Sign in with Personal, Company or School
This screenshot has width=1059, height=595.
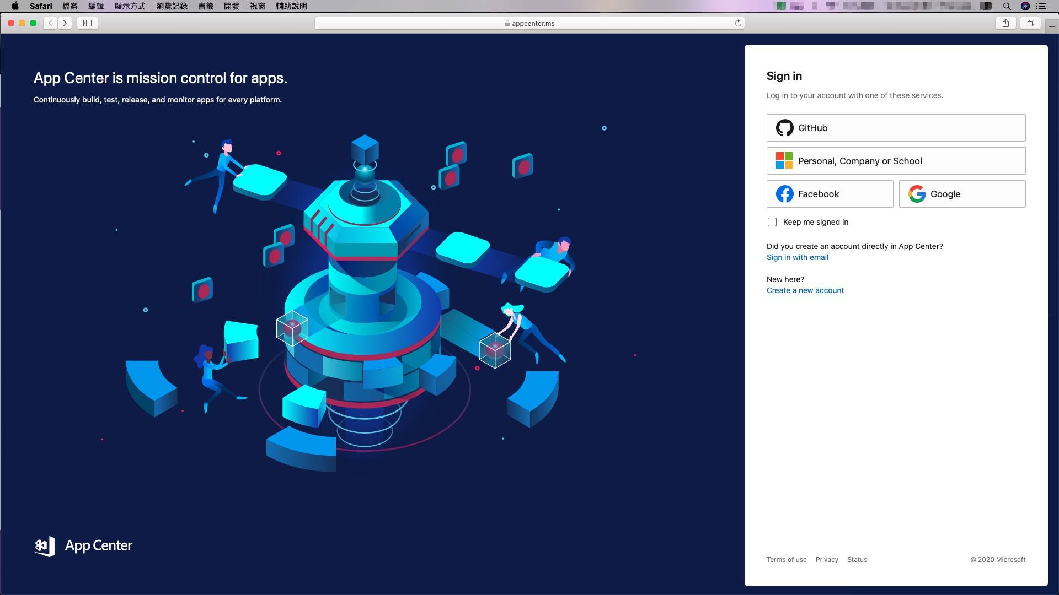pos(896,161)
